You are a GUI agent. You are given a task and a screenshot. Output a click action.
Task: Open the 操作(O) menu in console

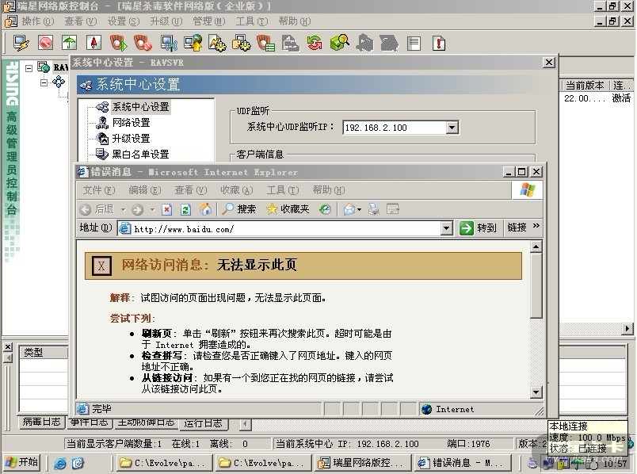[37, 21]
